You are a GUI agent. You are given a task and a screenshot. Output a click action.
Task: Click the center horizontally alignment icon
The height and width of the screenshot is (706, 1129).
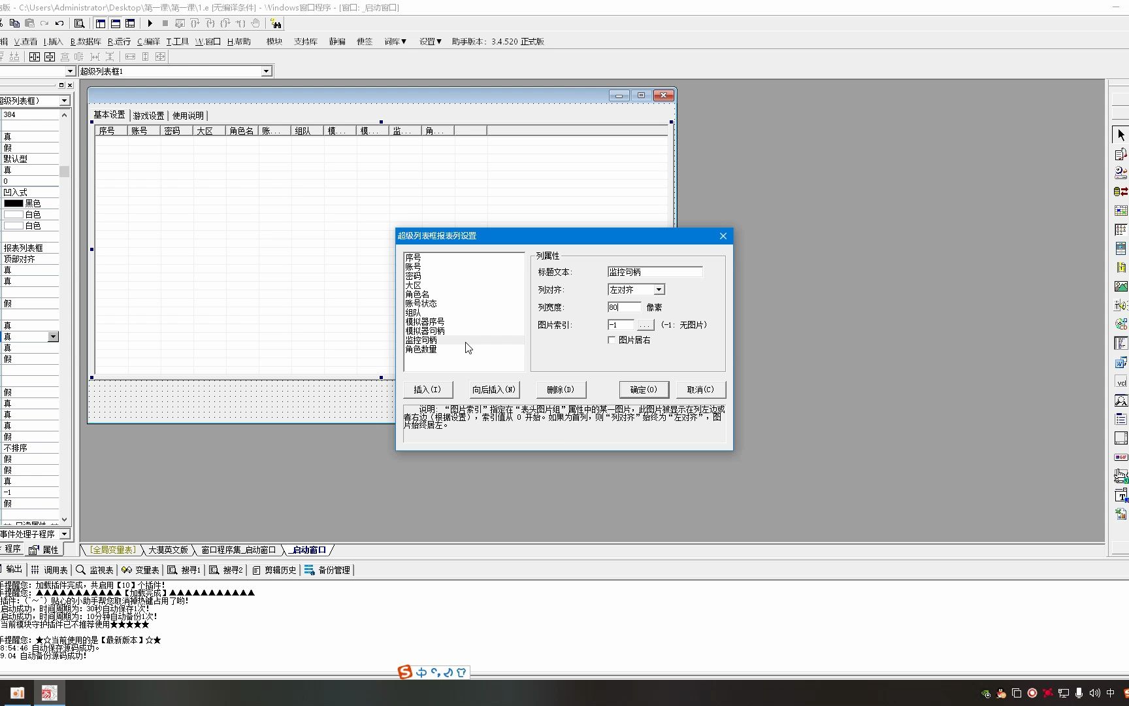coord(35,57)
